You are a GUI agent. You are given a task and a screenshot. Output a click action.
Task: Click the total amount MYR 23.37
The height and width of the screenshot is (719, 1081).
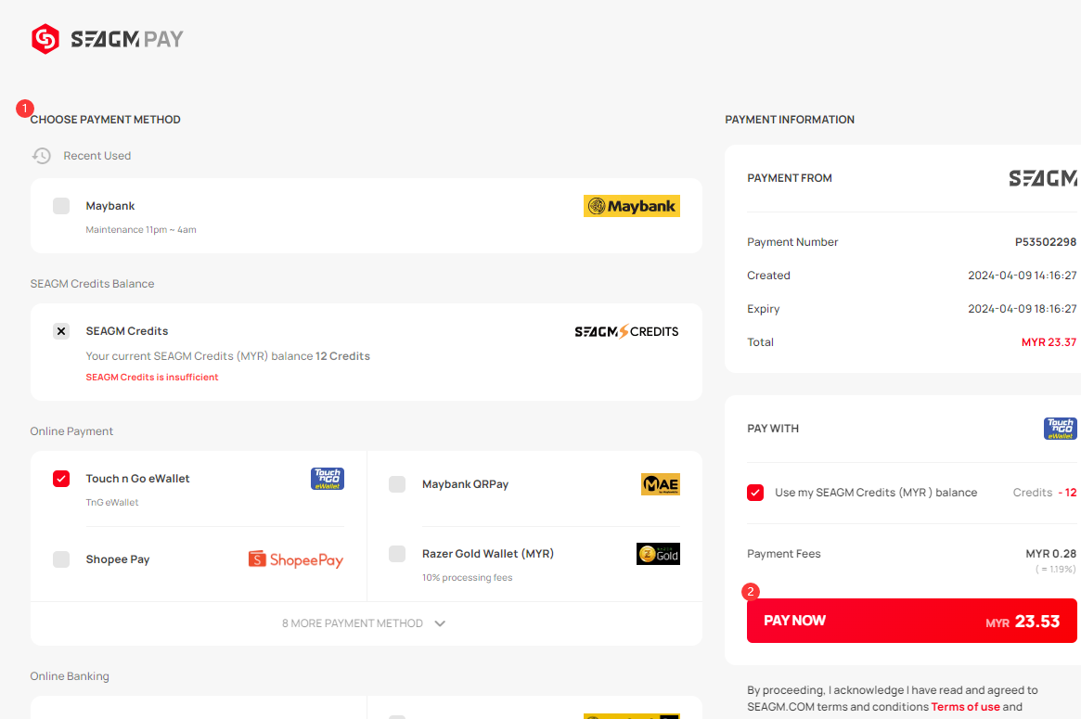1049,342
